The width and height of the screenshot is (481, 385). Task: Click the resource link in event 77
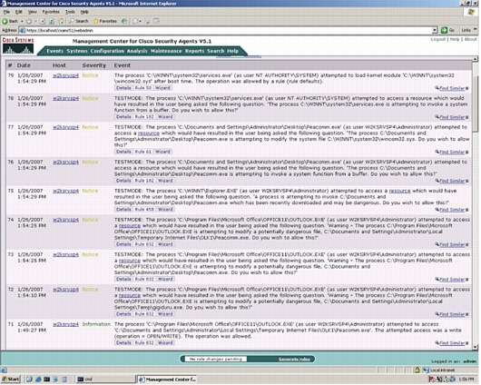tap(149, 133)
